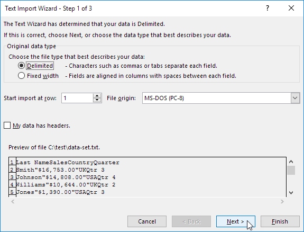Click the Cancel button

pos(147,221)
